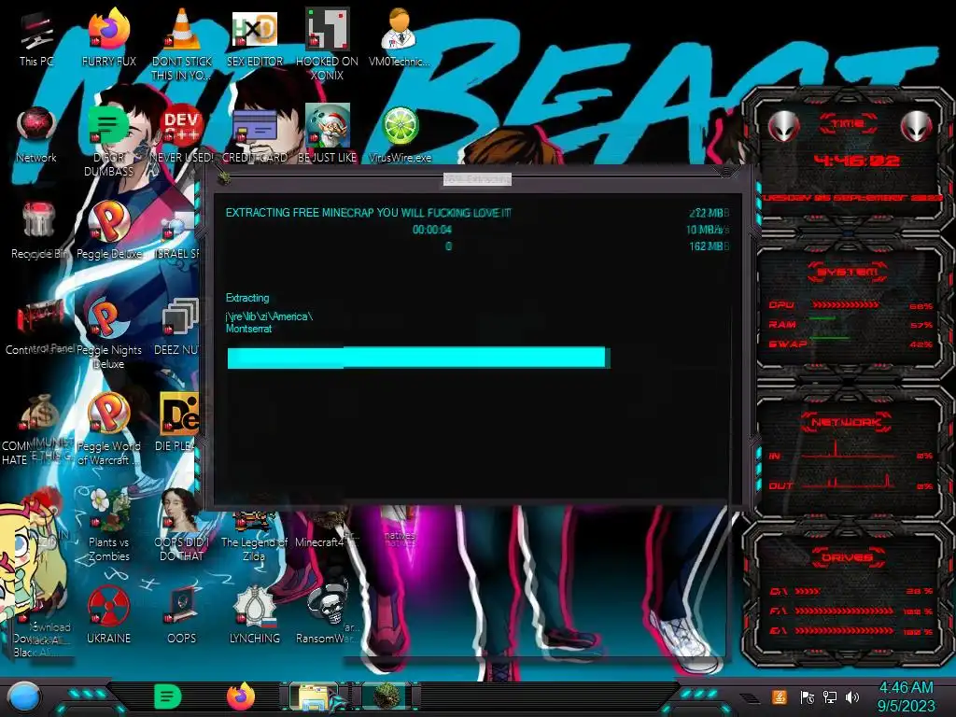Click the orange Java tray icon
The height and width of the screenshot is (717, 956).
(x=780, y=696)
